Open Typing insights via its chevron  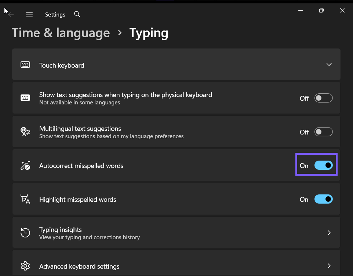click(x=329, y=233)
